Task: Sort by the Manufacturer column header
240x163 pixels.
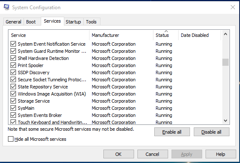Action: 121,35
